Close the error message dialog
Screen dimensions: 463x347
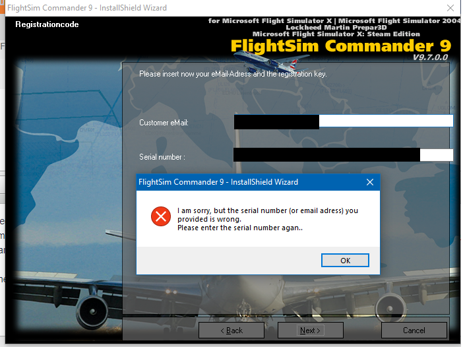coord(370,182)
